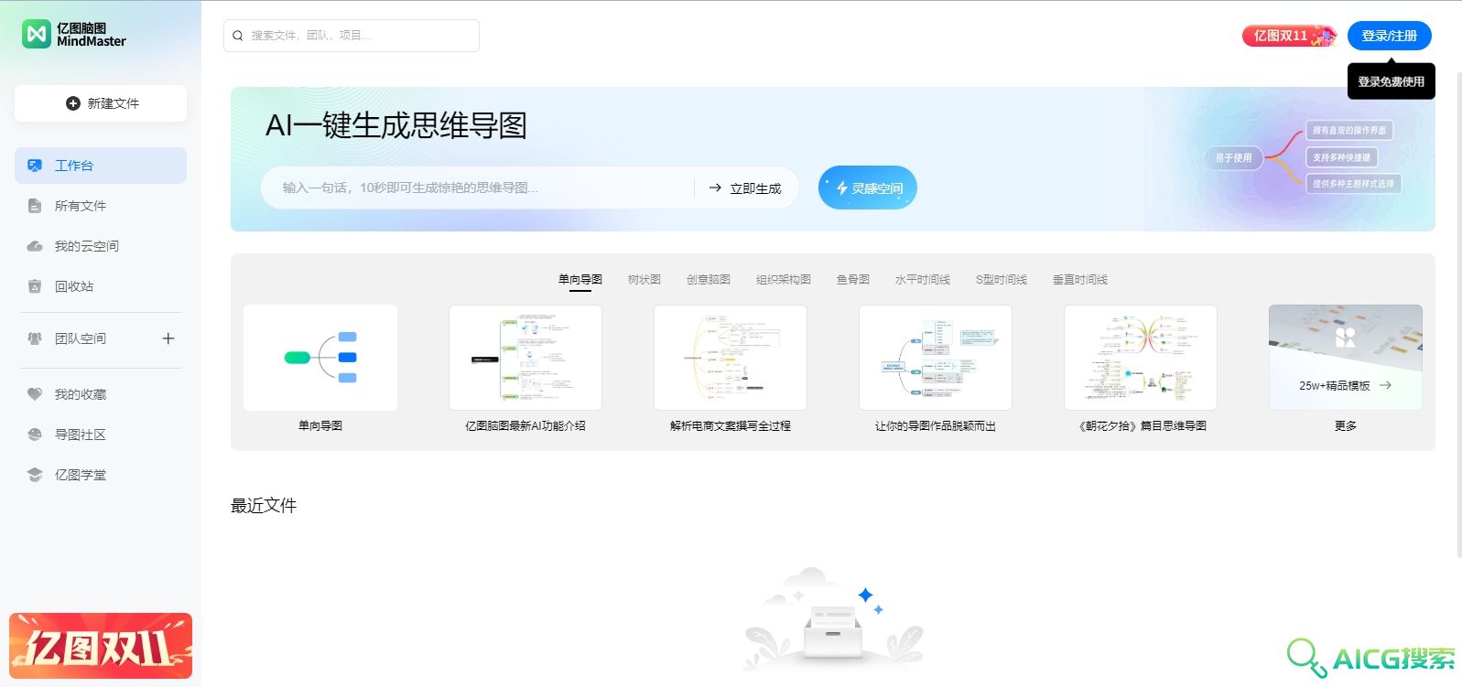This screenshot has width=1462, height=687.
Task: Click the 立即生成 button
Action: pos(745,188)
